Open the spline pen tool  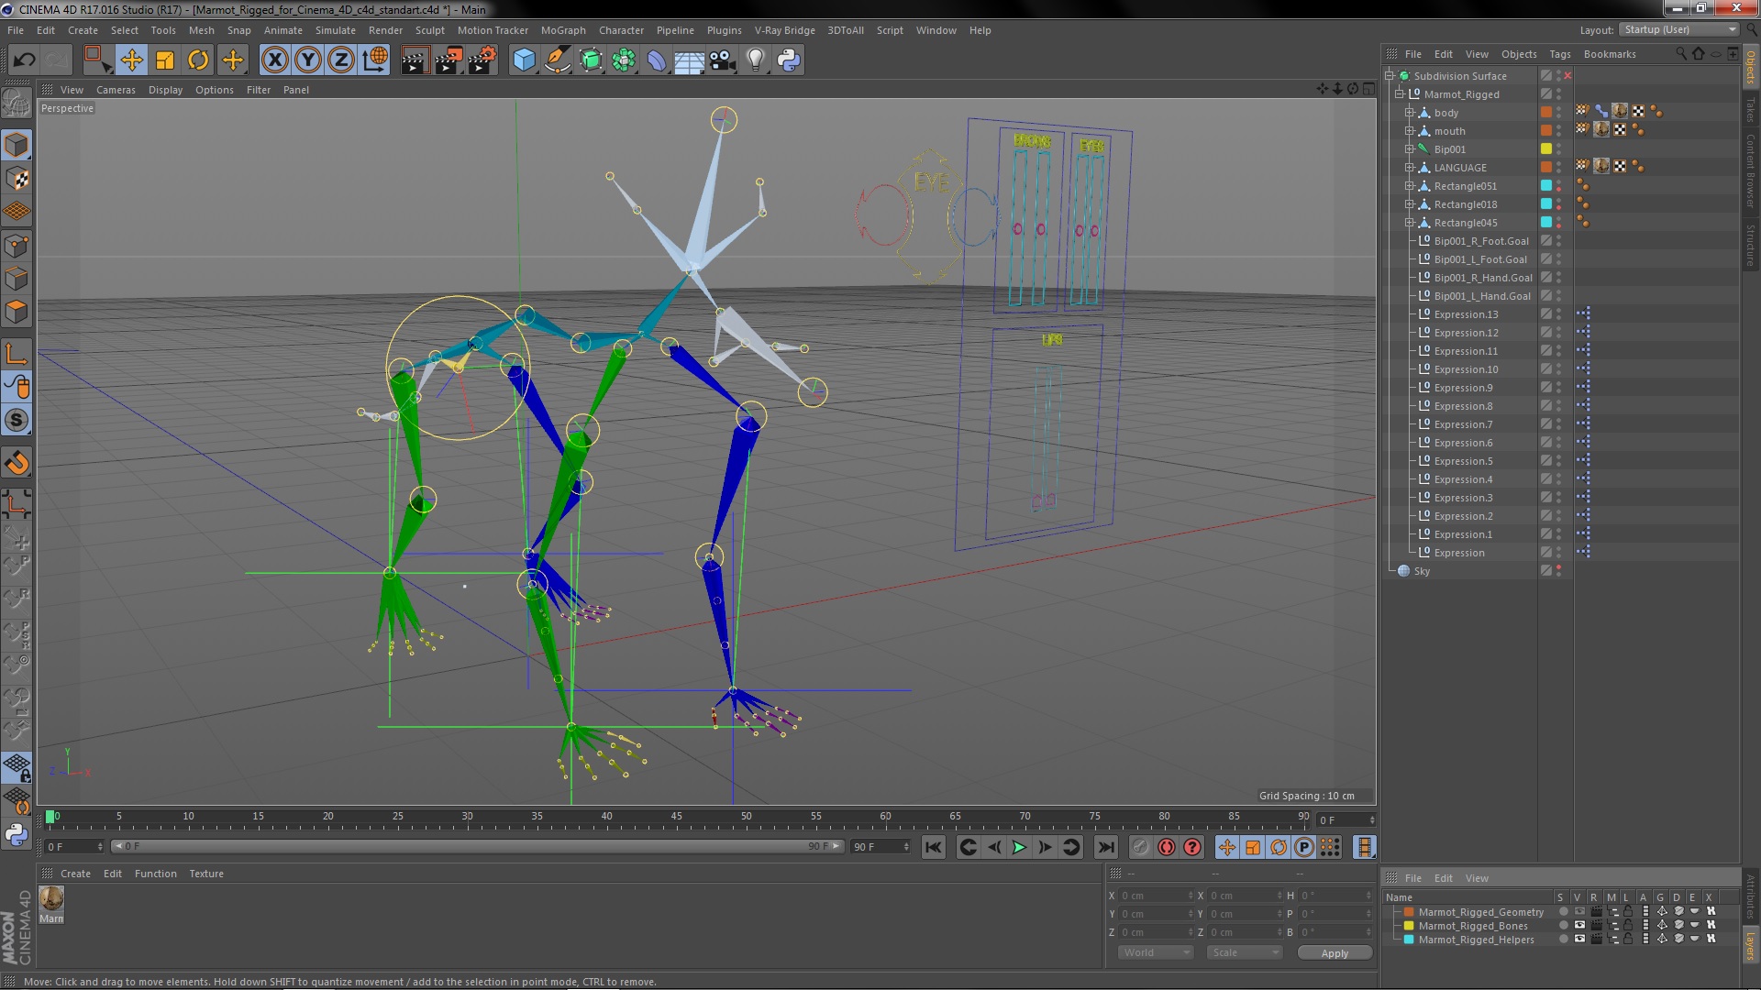click(557, 60)
